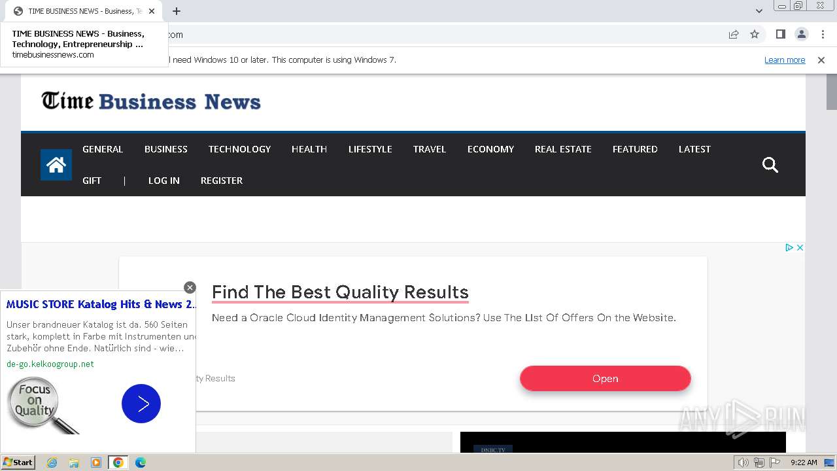
Task: Click the LOG IN link
Action: coord(164,181)
